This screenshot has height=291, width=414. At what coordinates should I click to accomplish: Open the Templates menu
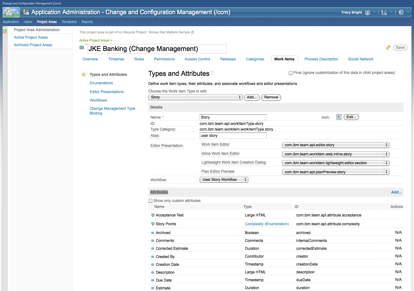(69, 22)
